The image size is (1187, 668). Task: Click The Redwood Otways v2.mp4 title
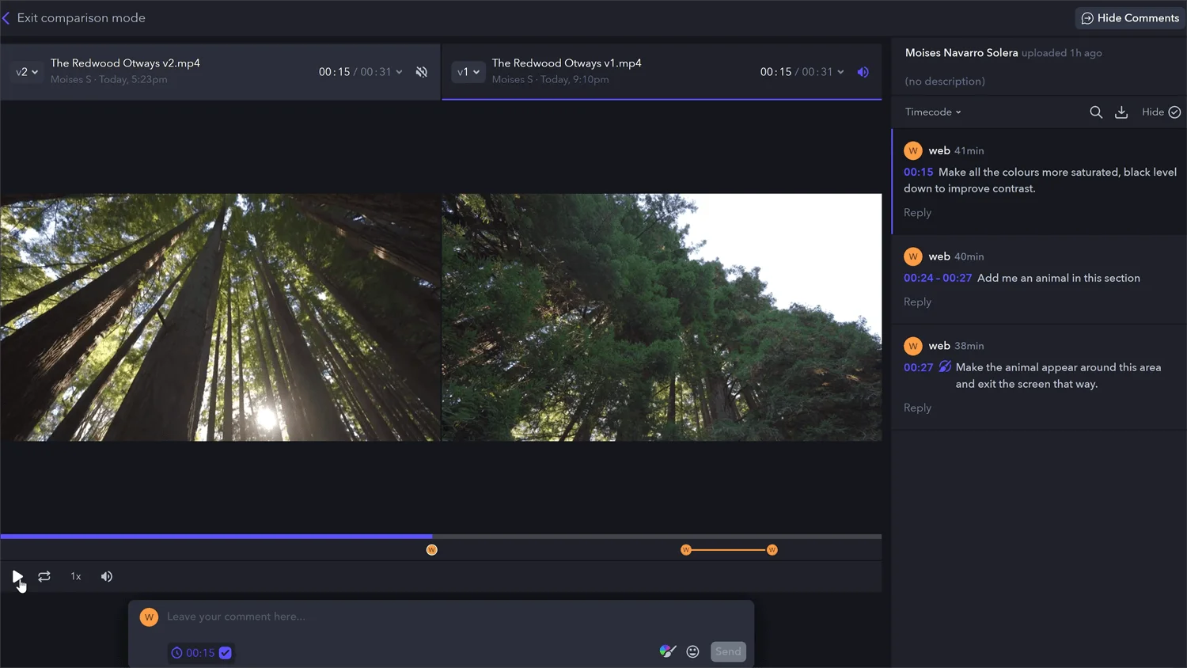[x=125, y=63]
